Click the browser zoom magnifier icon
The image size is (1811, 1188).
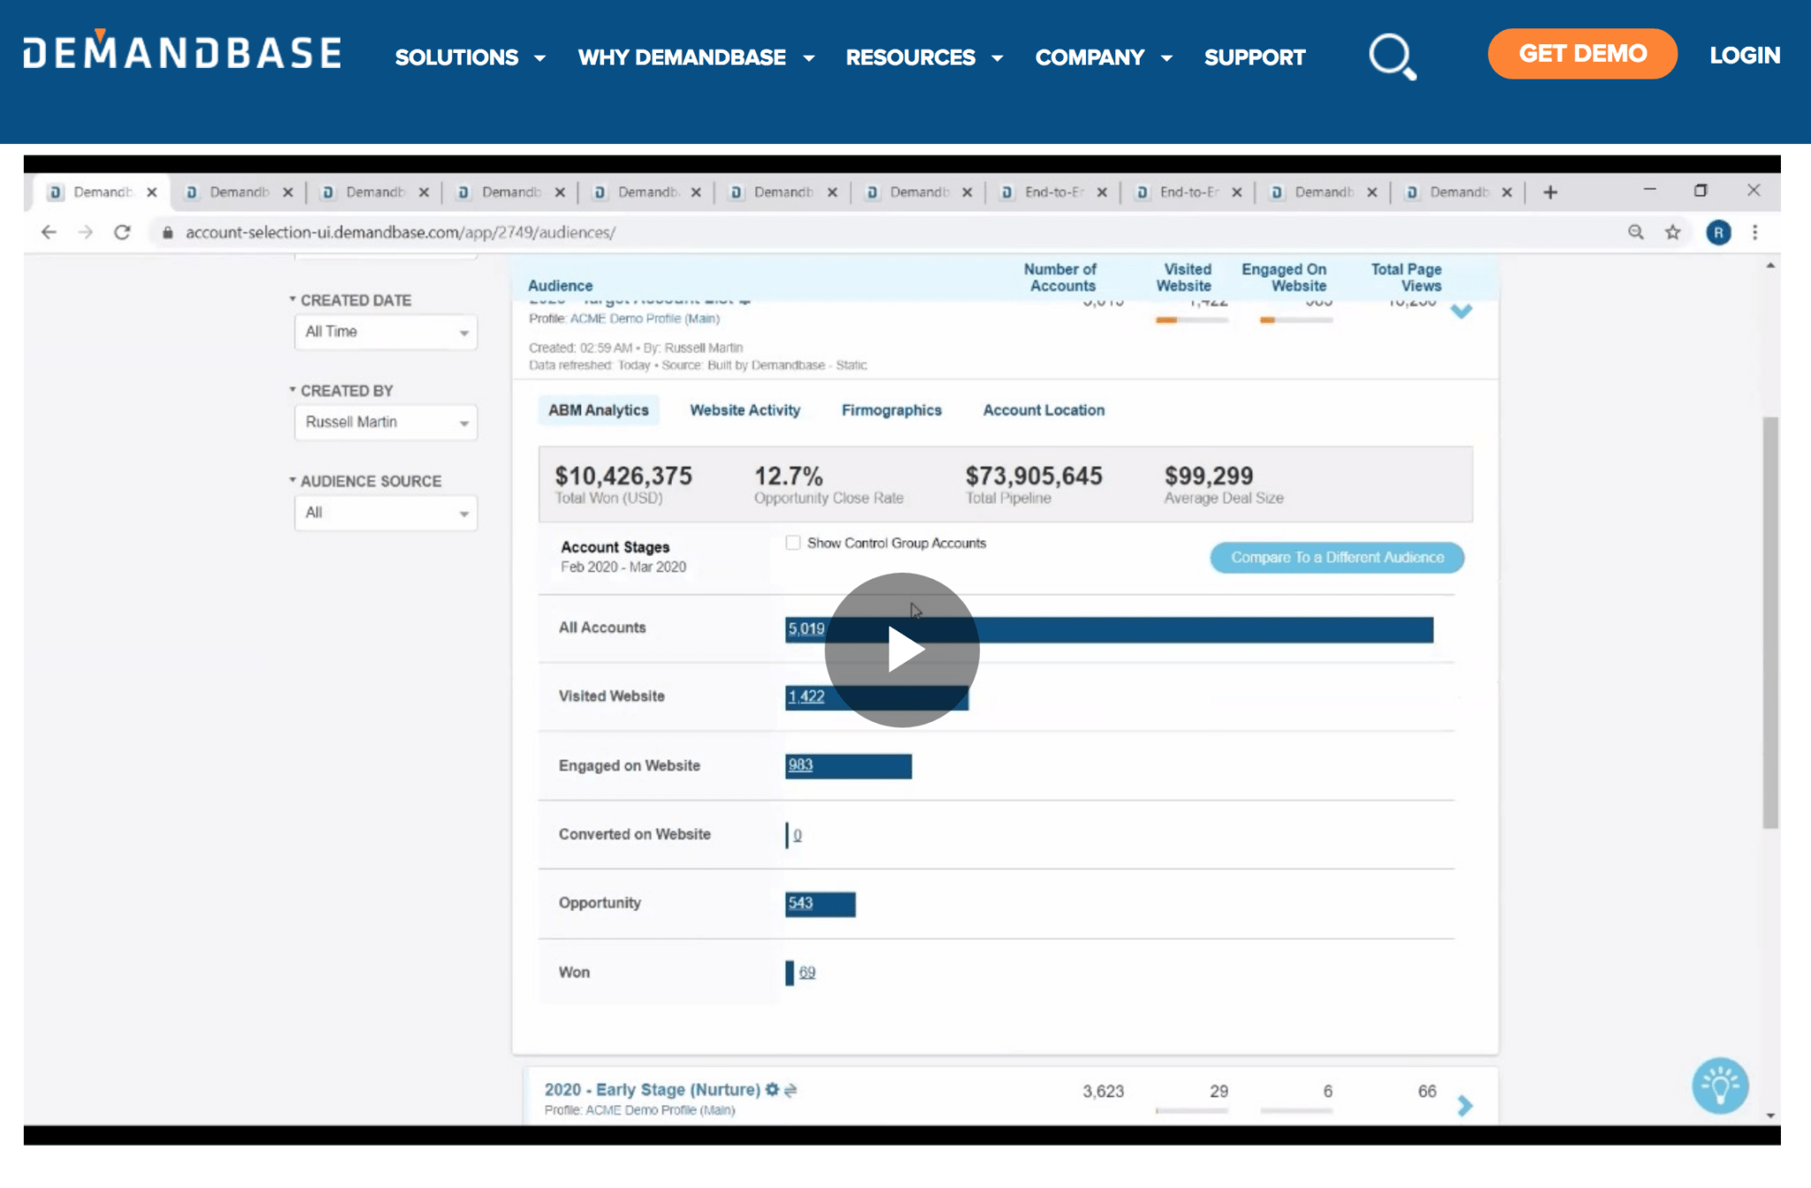[x=1636, y=232]
